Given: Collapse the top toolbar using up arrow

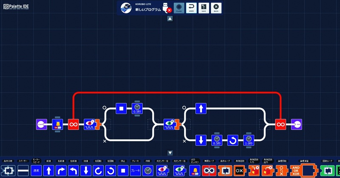Looking at the screenshot, I should point(170,19).
